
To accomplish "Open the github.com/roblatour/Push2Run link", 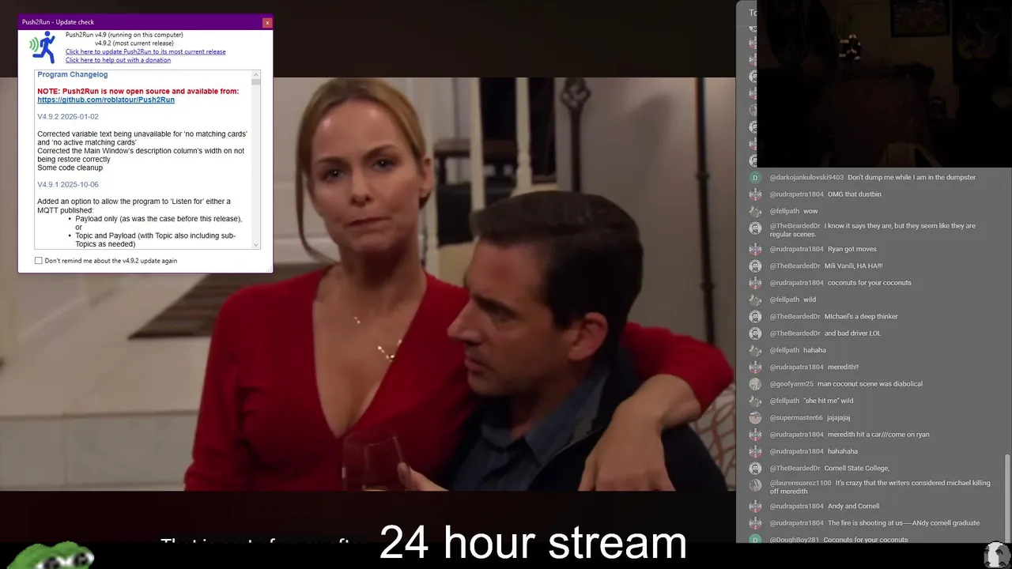I will [x=106, y=100].
